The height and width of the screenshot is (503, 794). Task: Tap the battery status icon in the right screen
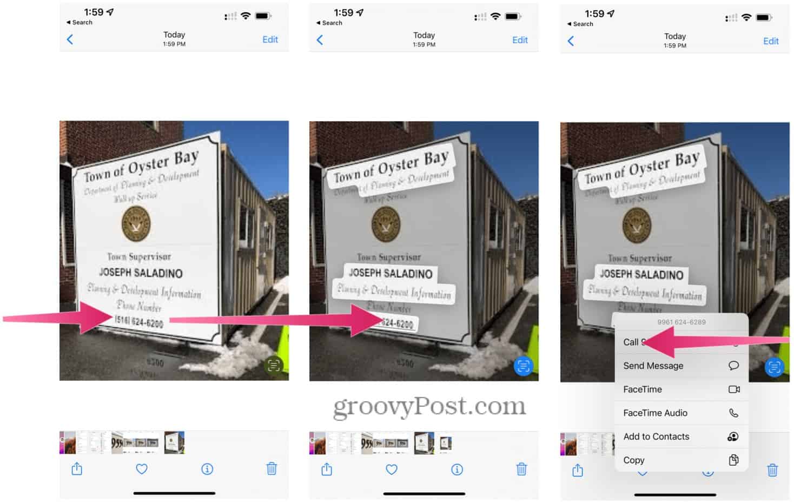764,17
